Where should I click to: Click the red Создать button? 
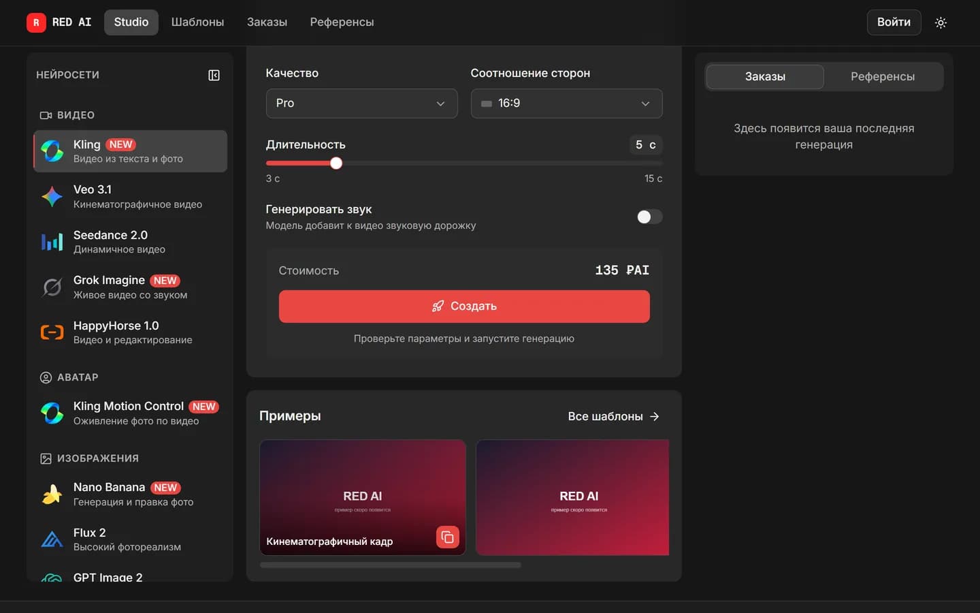click(464, 306)
